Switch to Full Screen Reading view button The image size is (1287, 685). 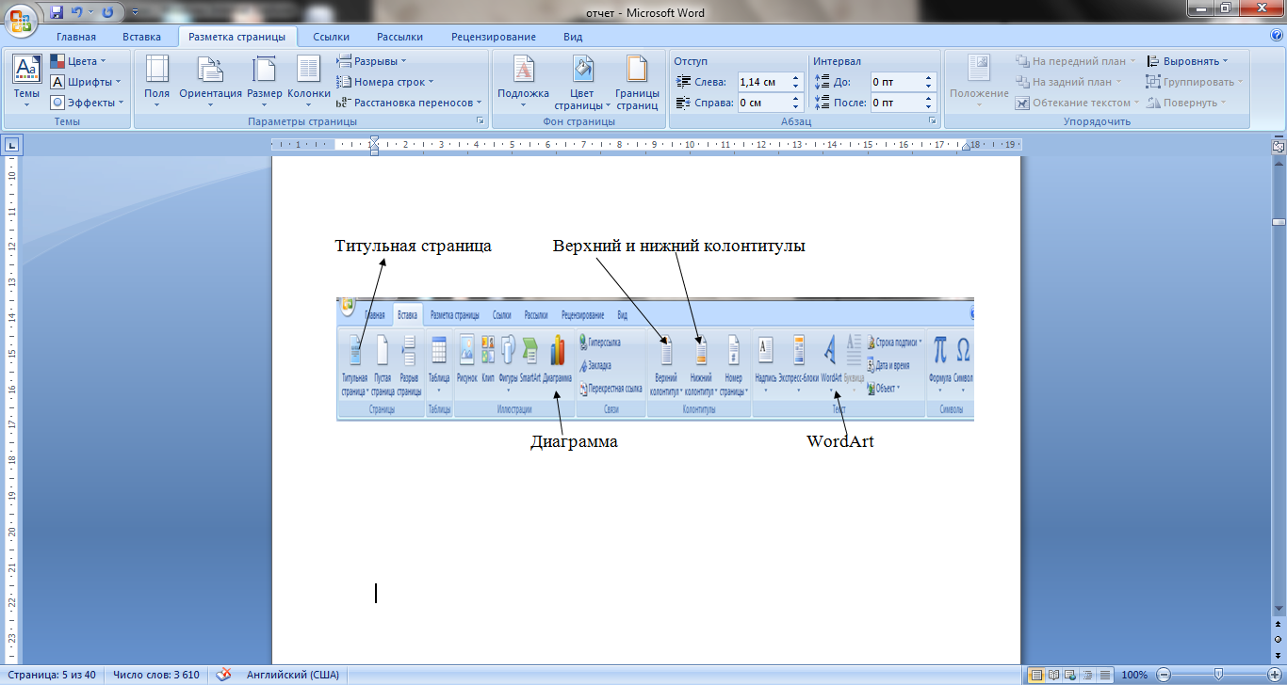pos(1053,675)
